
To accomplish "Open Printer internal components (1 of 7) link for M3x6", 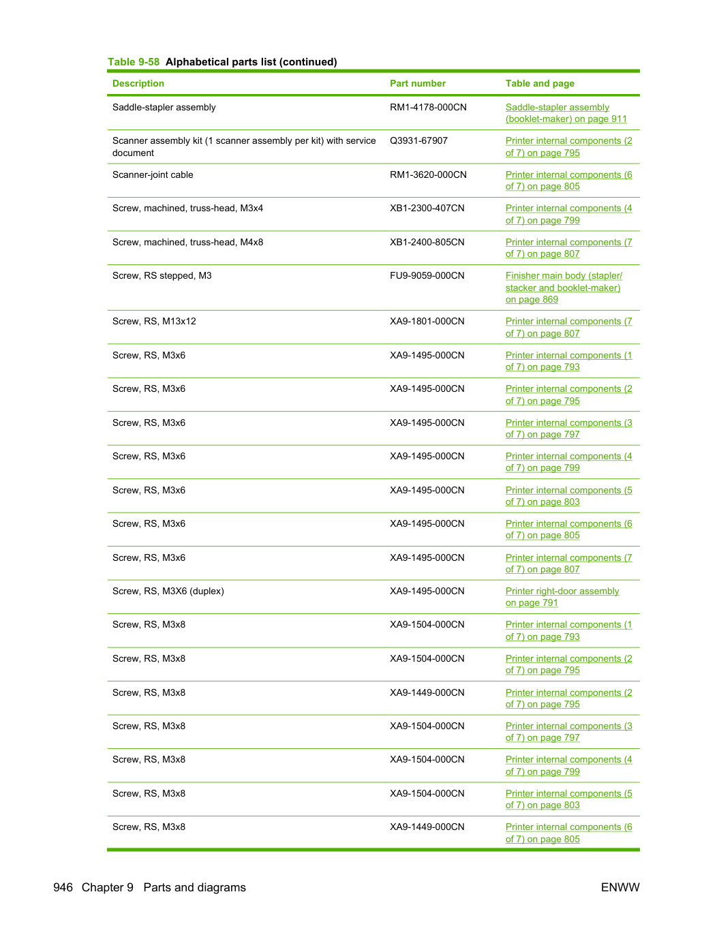I will [568, 361].
